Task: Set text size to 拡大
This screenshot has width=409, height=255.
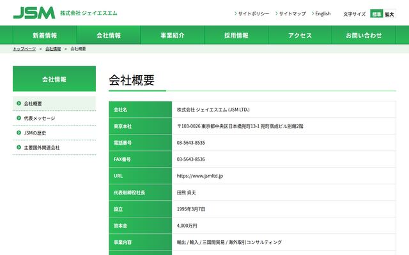Action: (389, 14)
